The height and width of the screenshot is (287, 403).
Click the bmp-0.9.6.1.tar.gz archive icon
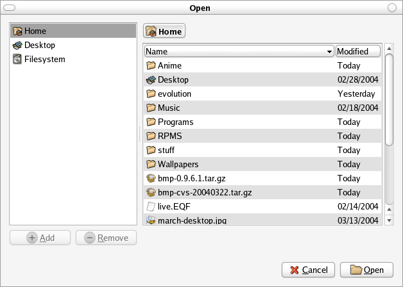click(151, 178)
